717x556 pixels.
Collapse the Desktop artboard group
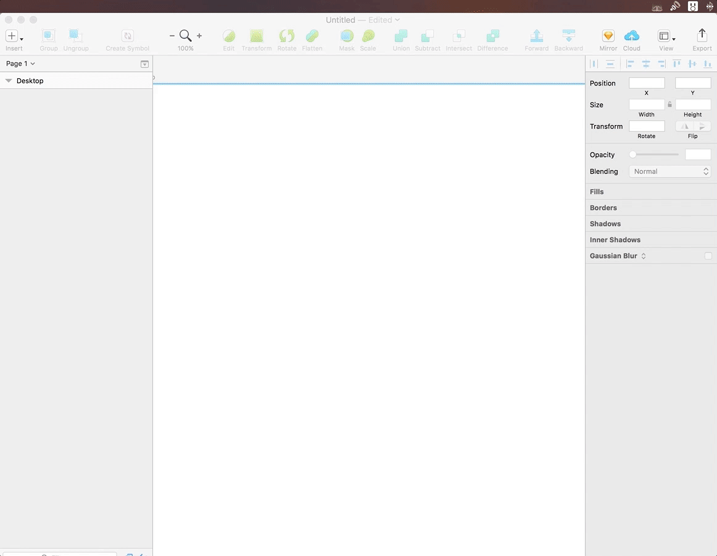click(x=8, y=80)
